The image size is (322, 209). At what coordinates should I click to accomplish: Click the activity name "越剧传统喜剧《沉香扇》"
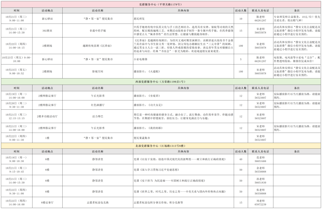98,46
